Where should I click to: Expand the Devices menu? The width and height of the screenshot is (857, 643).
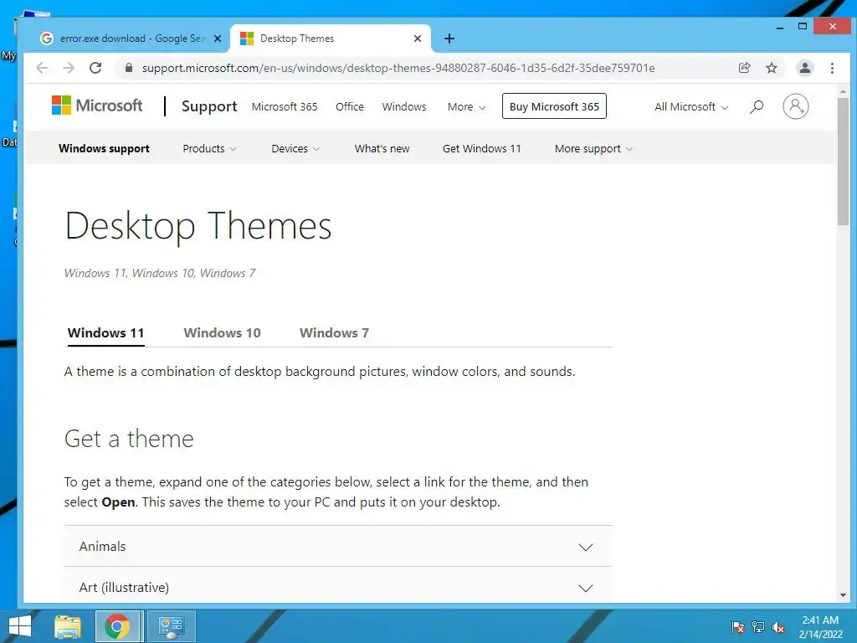pyautogui.click(x=295, y=149)
